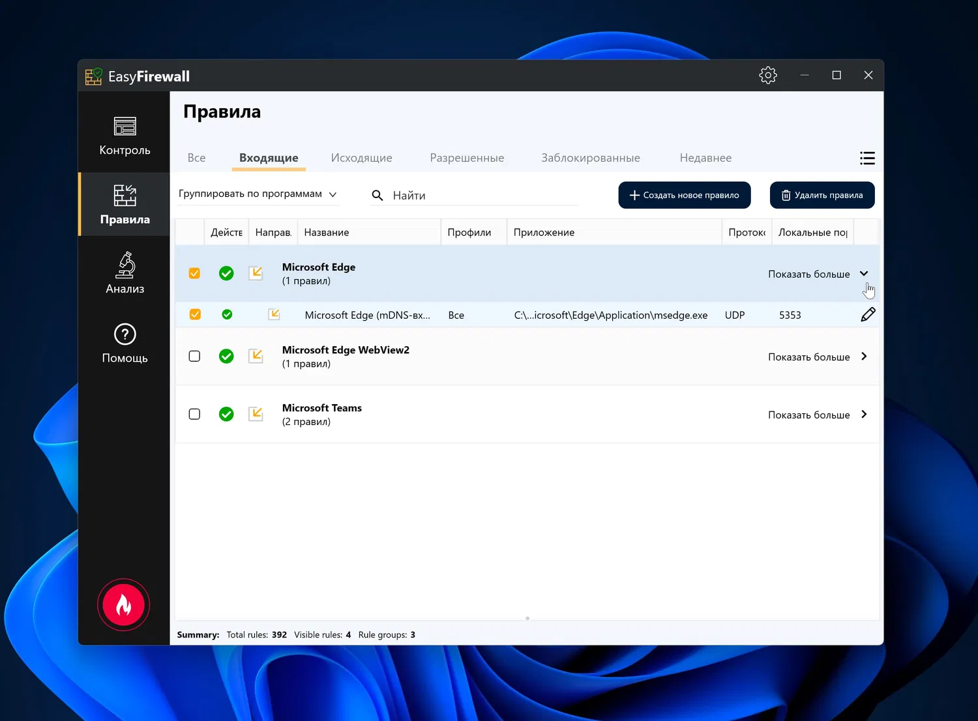Switch to the Все tab
This screenshot has width=978, height=721.
click(196, 158)
